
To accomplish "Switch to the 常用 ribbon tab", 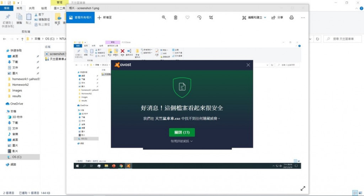I will pyautogui.click(x=19, y=8).
